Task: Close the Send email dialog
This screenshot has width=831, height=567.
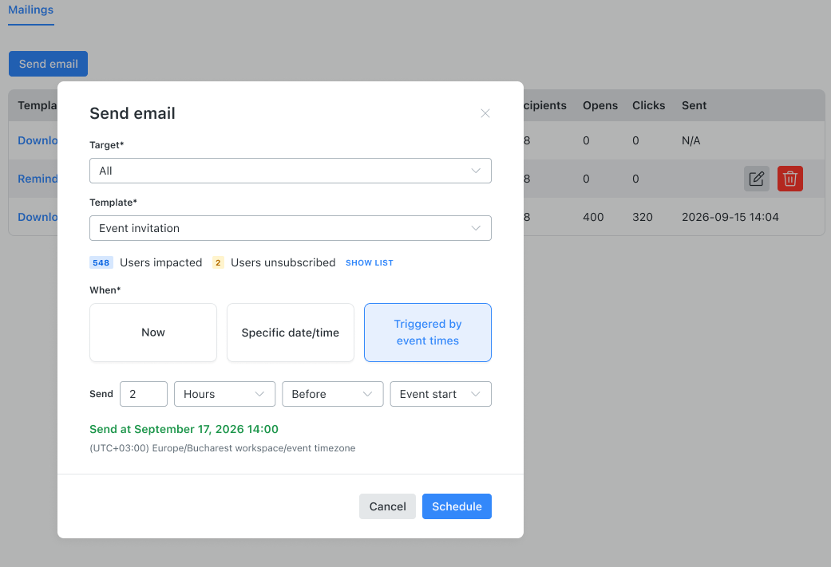Action: pyautogui.click(x=485, y=113)
